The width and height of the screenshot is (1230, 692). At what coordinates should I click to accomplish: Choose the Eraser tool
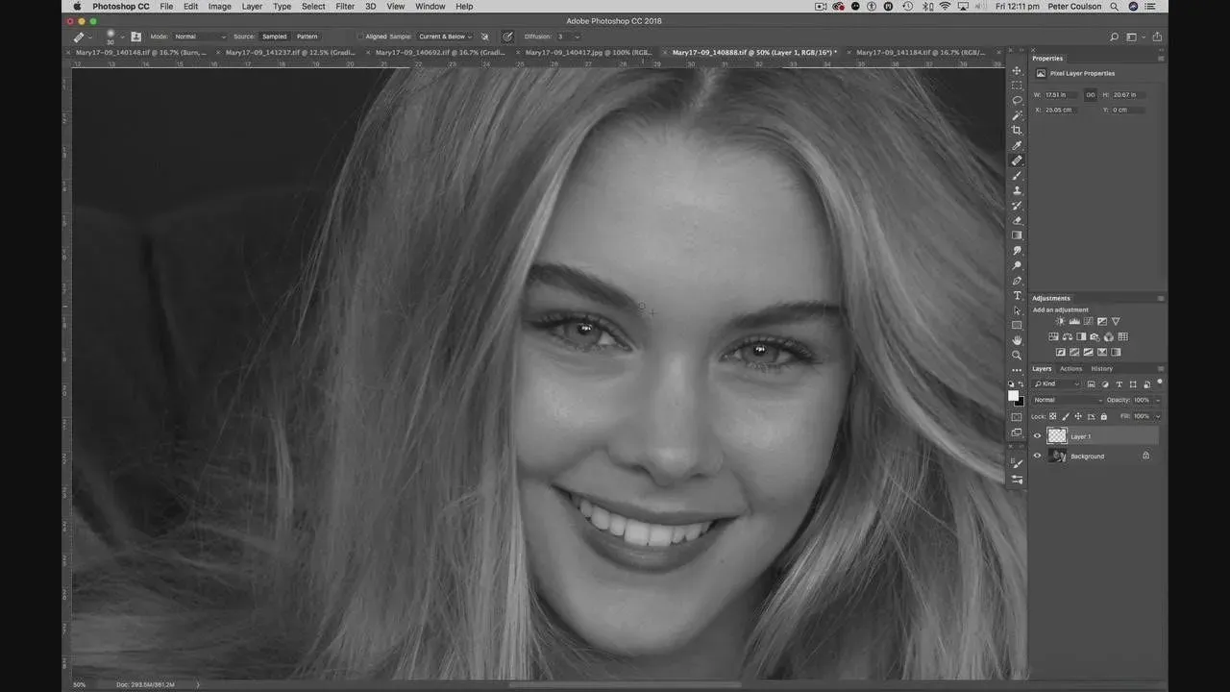pos(1017,221)
